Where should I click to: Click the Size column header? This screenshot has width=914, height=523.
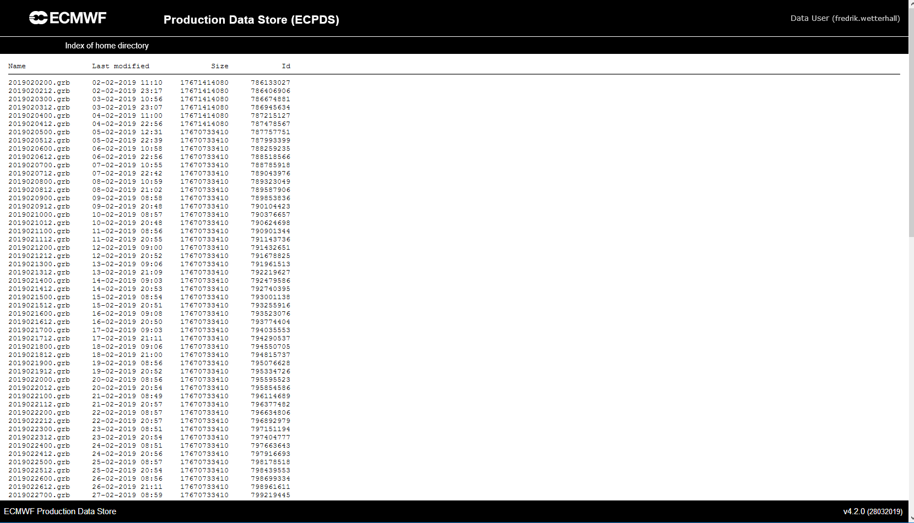click(220, 66)
